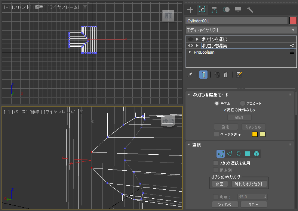Image resolution: width=298 pixels, height=211 pixels.
Task: Click the Cylinder001 object name field
Action: (x=236, y=21)
